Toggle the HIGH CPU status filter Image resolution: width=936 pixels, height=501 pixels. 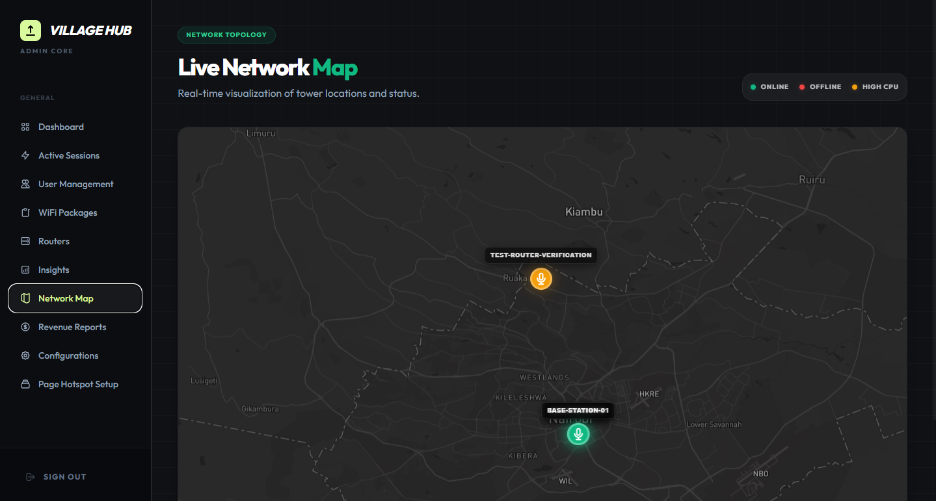[875, 86]
